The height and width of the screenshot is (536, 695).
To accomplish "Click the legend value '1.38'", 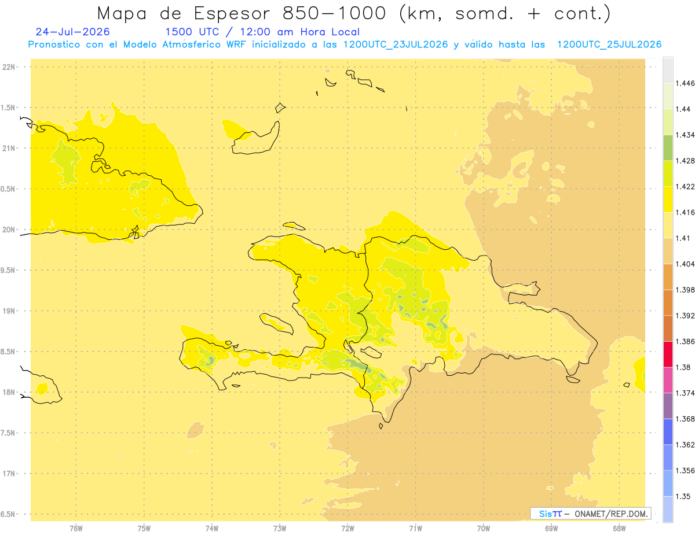I will coord(683,367).
